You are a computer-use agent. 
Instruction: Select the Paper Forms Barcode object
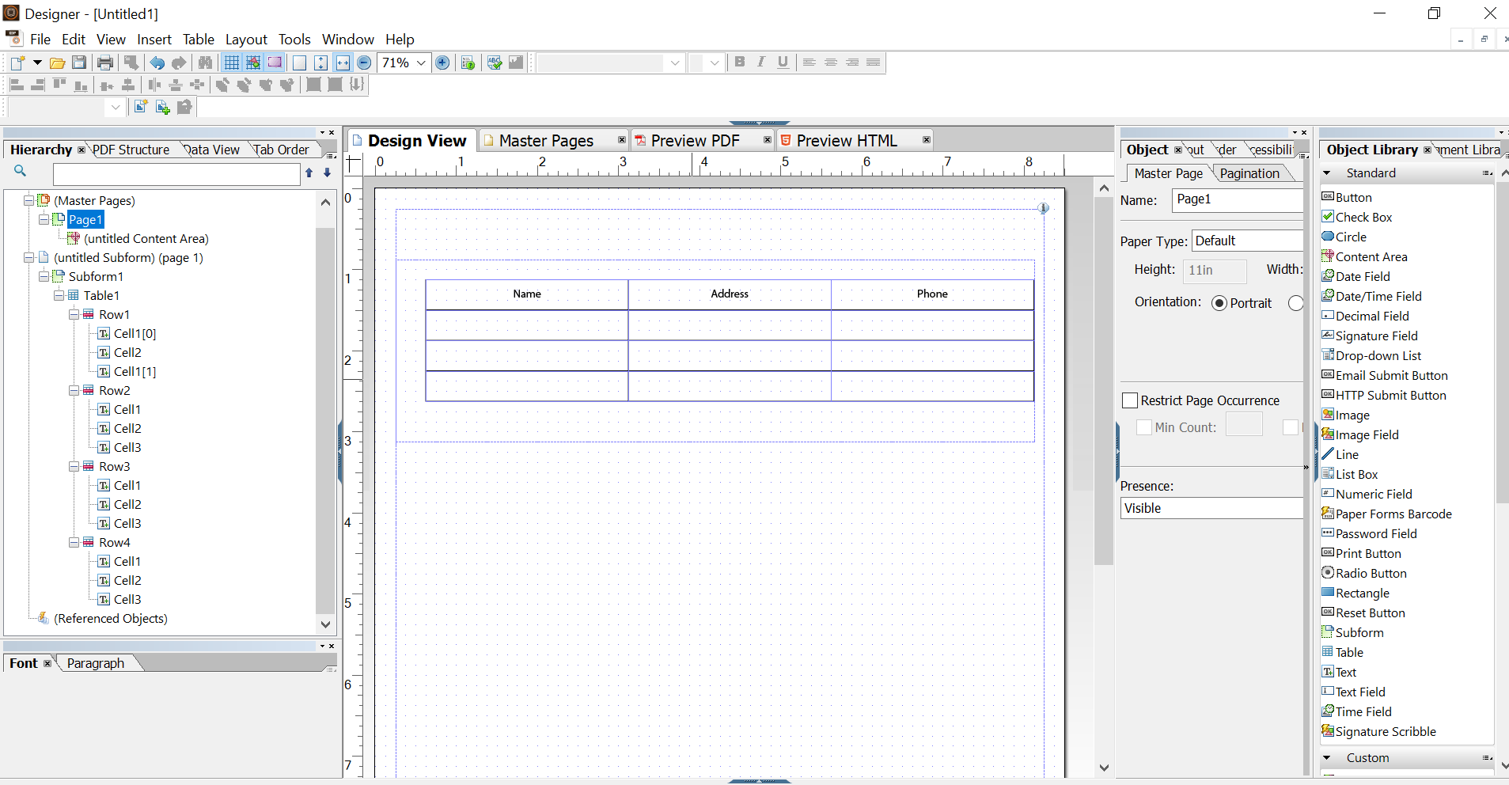(1386, 514)
